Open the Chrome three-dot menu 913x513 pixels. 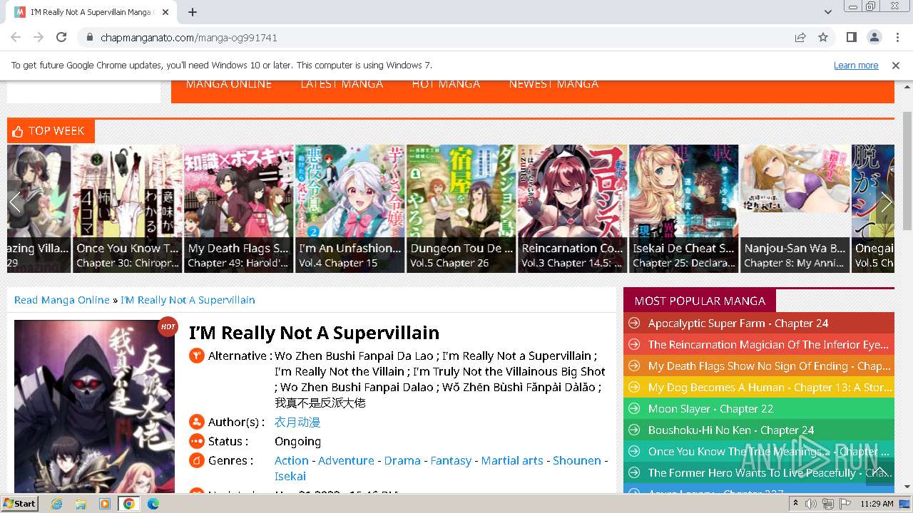click(x=896, y=37)
